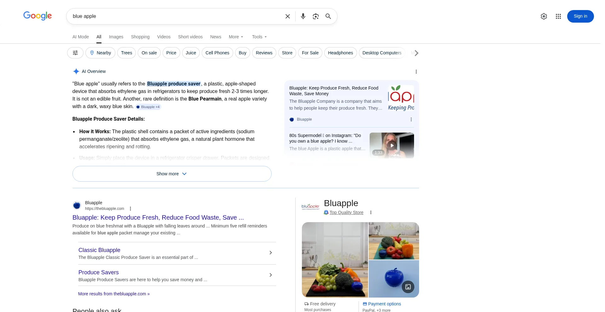Select the All results tab
Image resolution: width=605 pixels, height=312 pixels.
point(99,37)
